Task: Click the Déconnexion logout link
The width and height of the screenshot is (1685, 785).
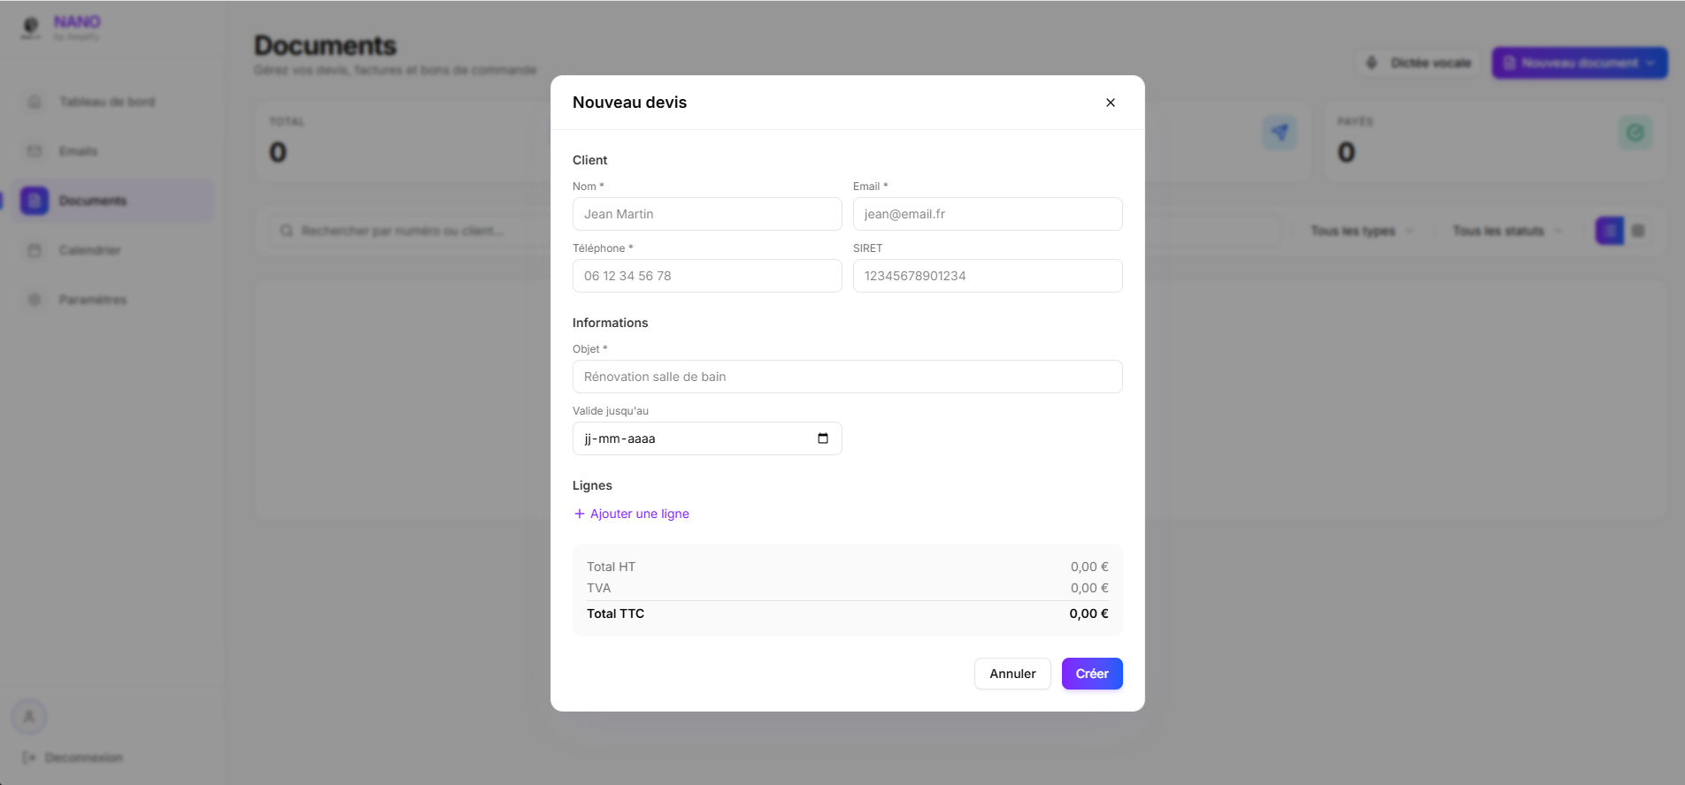Action: [73, 758]
